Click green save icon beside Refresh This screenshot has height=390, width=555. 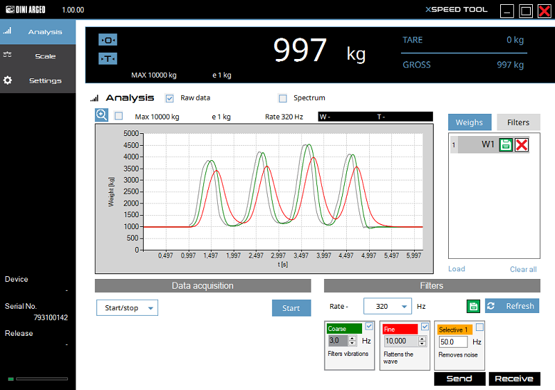pyautogui.click(x=472, y=306)
